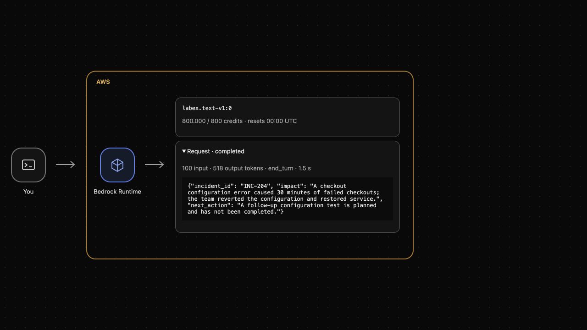
Task: Click the AWS group label
Action: 103,82
